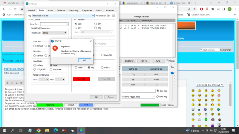239x134 pixels.
Task: Open the Serial Port dropdown
Action: point(54,24)
